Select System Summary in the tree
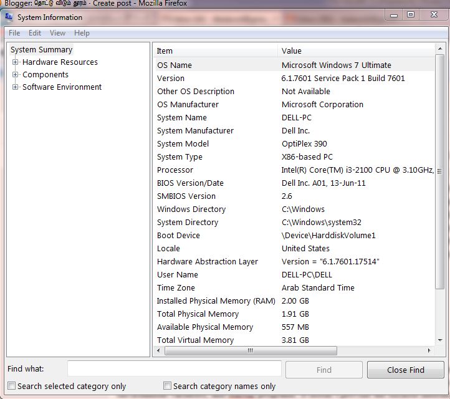The width and height of the screenshot is (450, 399). 41,50
